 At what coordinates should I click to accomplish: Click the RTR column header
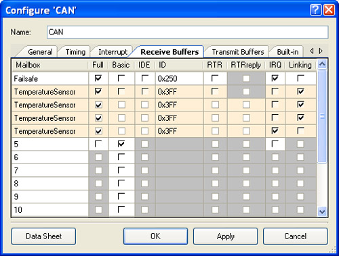(x=215, y=65)
